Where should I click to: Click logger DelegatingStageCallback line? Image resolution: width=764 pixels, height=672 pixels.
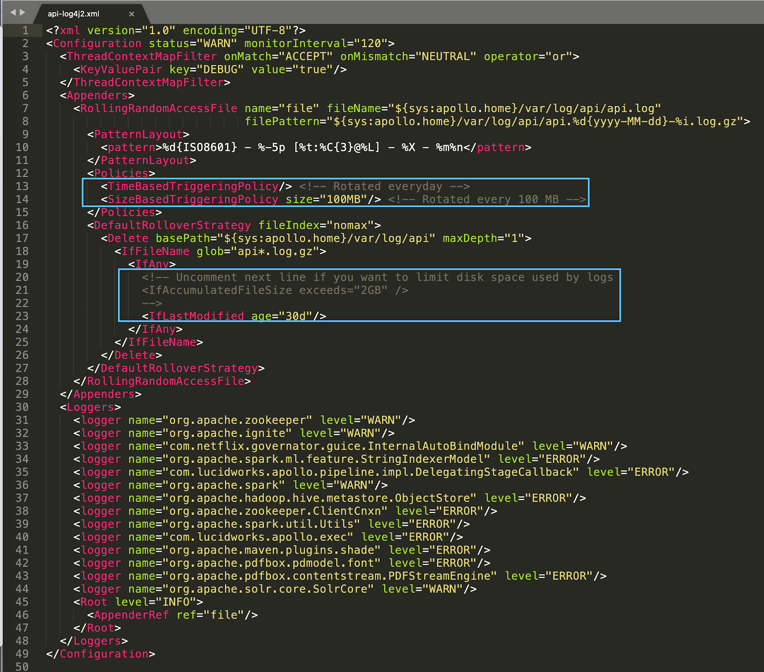[x=381, y=472]
